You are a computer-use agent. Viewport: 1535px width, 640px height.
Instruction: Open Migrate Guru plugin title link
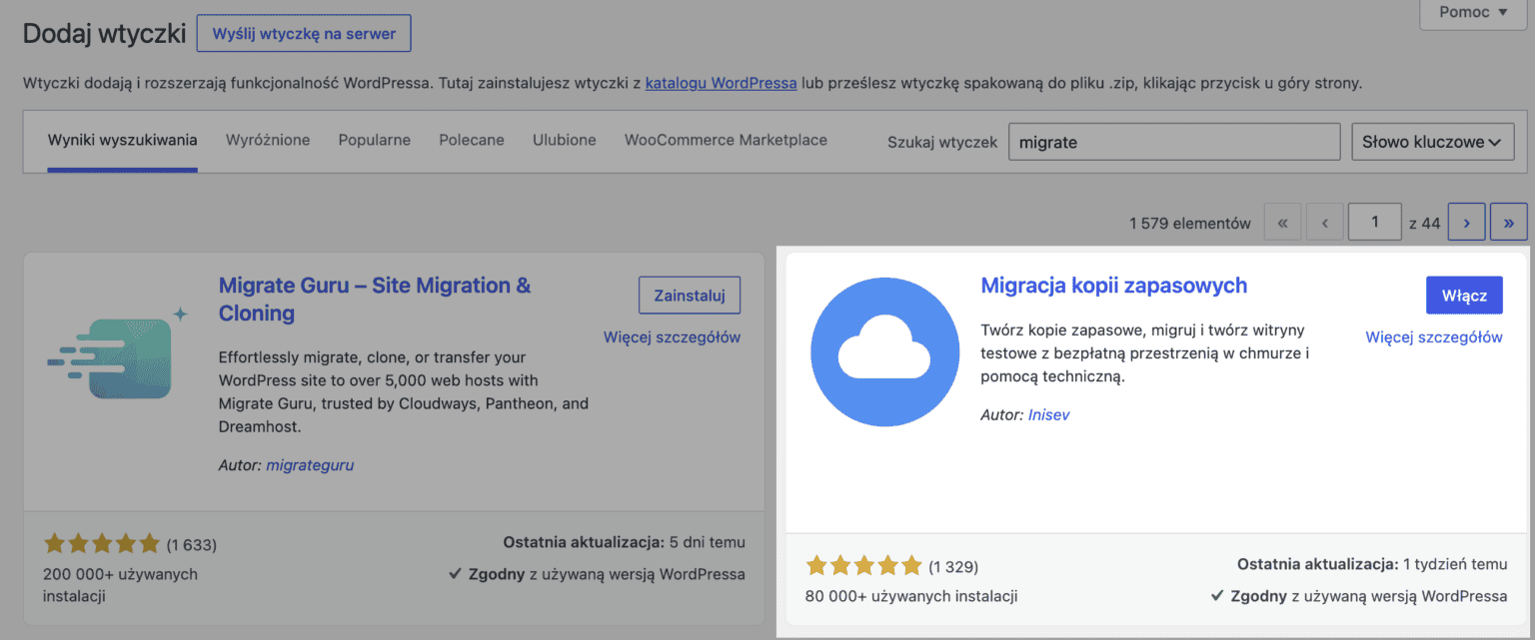(375, 300)
